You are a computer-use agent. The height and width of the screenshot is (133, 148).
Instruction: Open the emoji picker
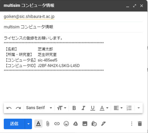click(x=66, y=124)
